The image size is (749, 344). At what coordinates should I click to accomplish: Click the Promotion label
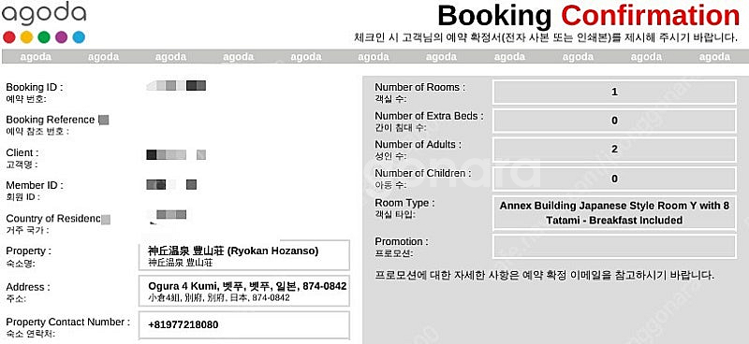coord(402,241)
